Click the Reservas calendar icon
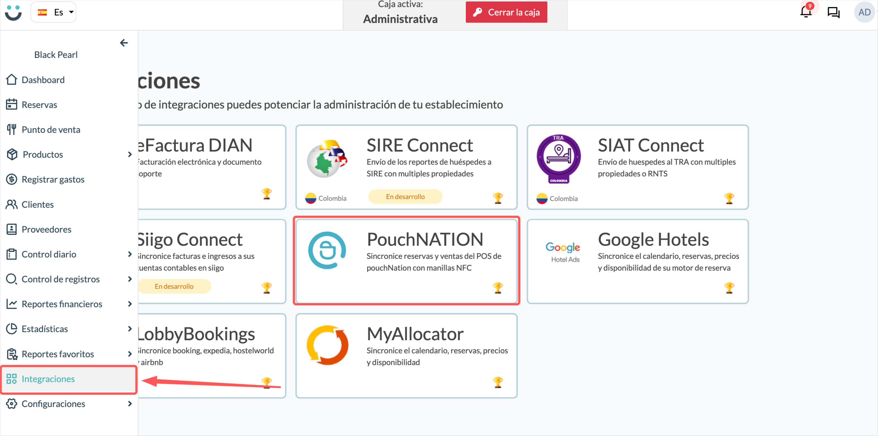Image resolution: width=878 pixels, height=436 pixels. point(11,104)
